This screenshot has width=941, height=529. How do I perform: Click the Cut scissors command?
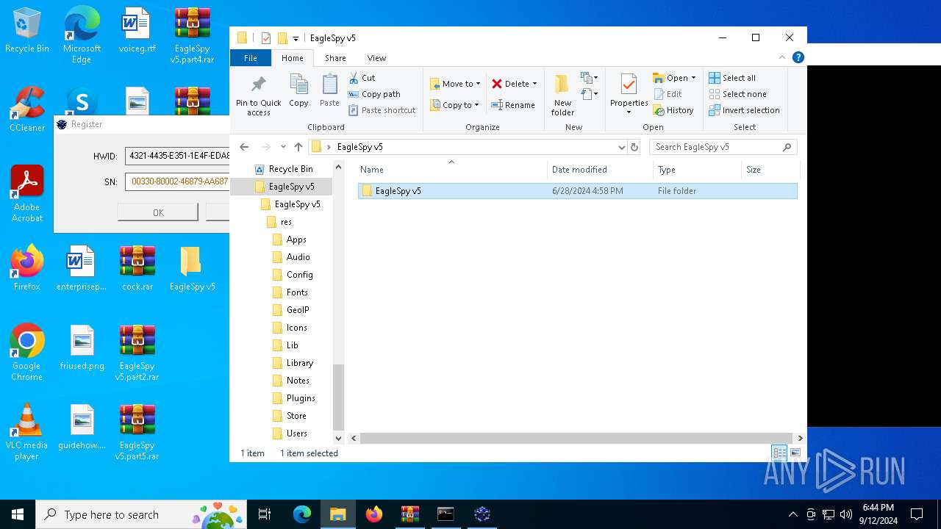362,78
